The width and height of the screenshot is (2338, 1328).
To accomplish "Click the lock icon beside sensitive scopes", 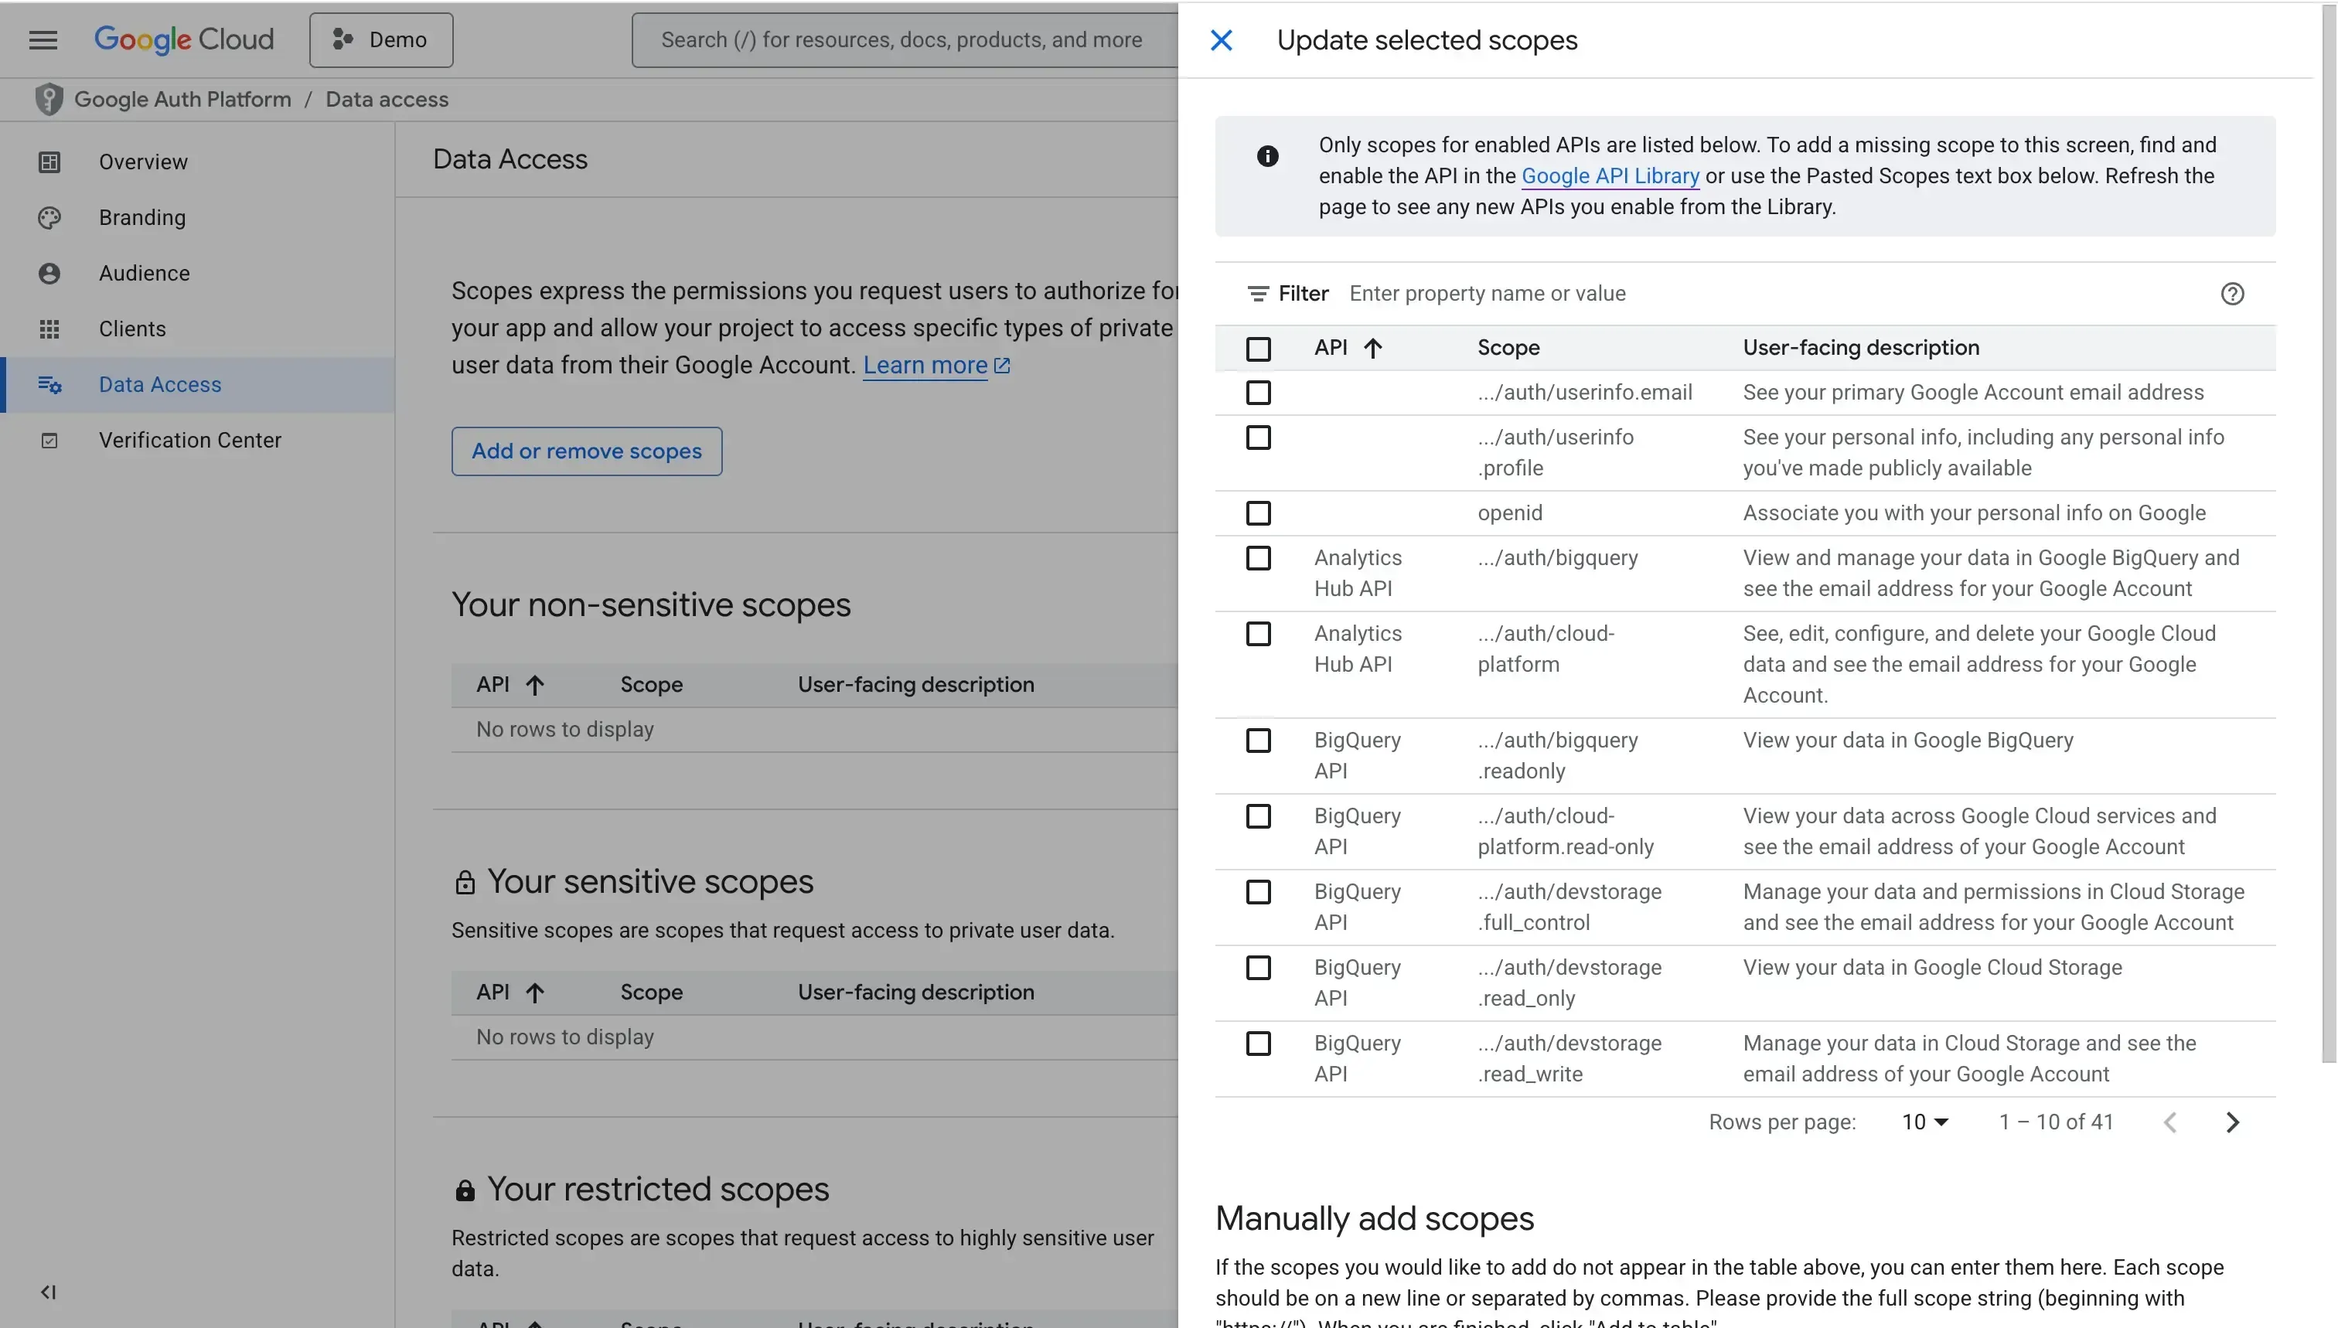I will click(465, 882).
